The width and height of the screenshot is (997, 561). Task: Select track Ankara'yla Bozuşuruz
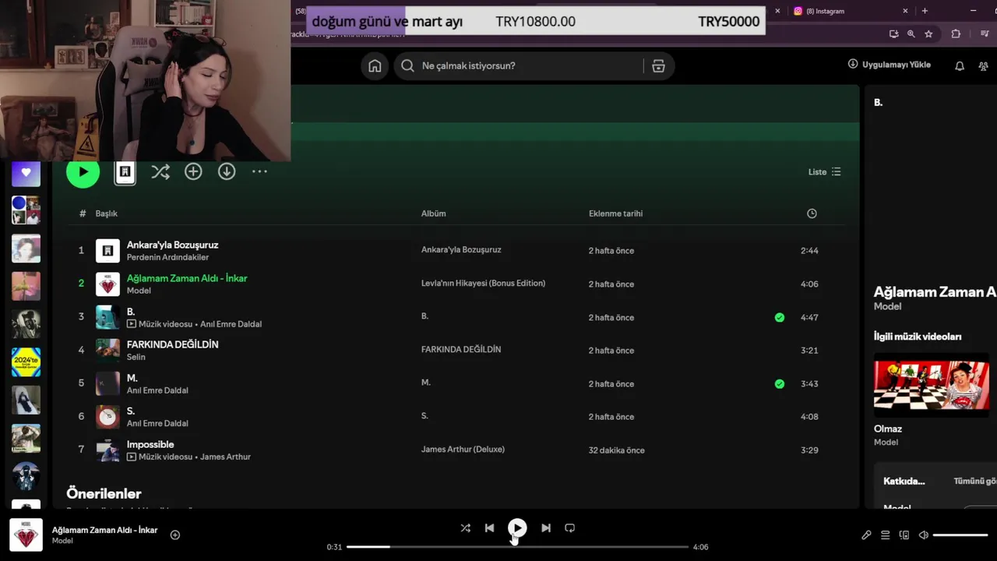pos(173,245)
